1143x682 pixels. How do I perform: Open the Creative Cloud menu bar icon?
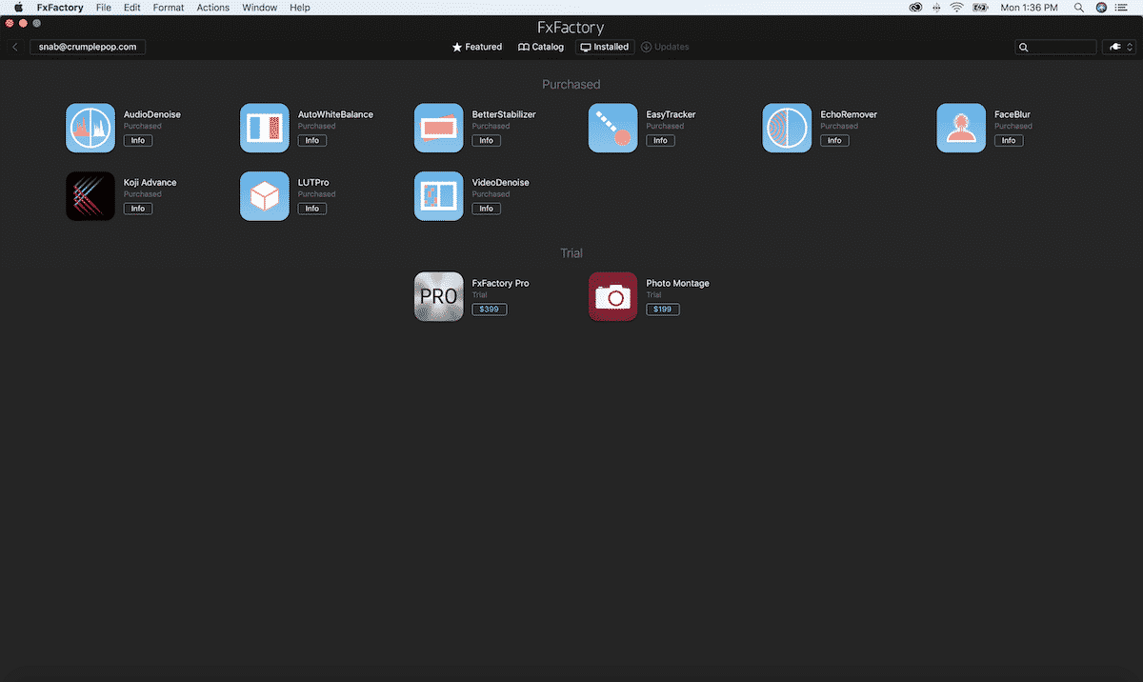pos(915,8)
